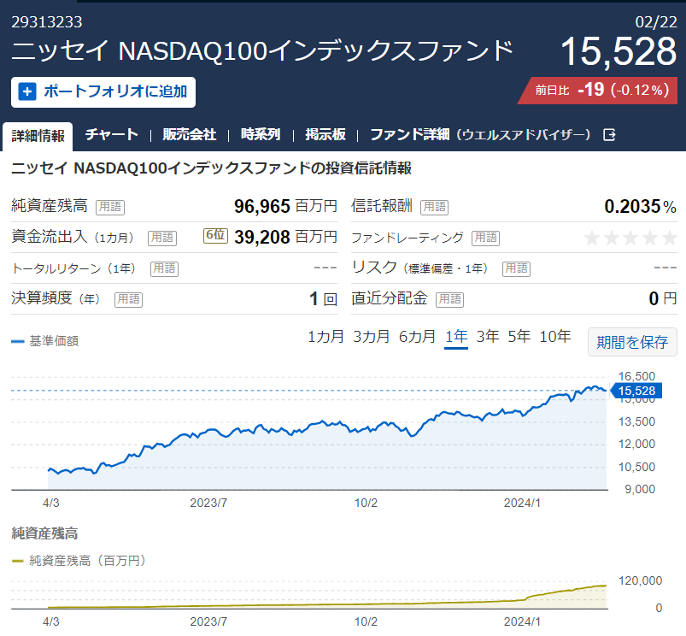Click the 15,528 price marker on chart

[636, 391]
